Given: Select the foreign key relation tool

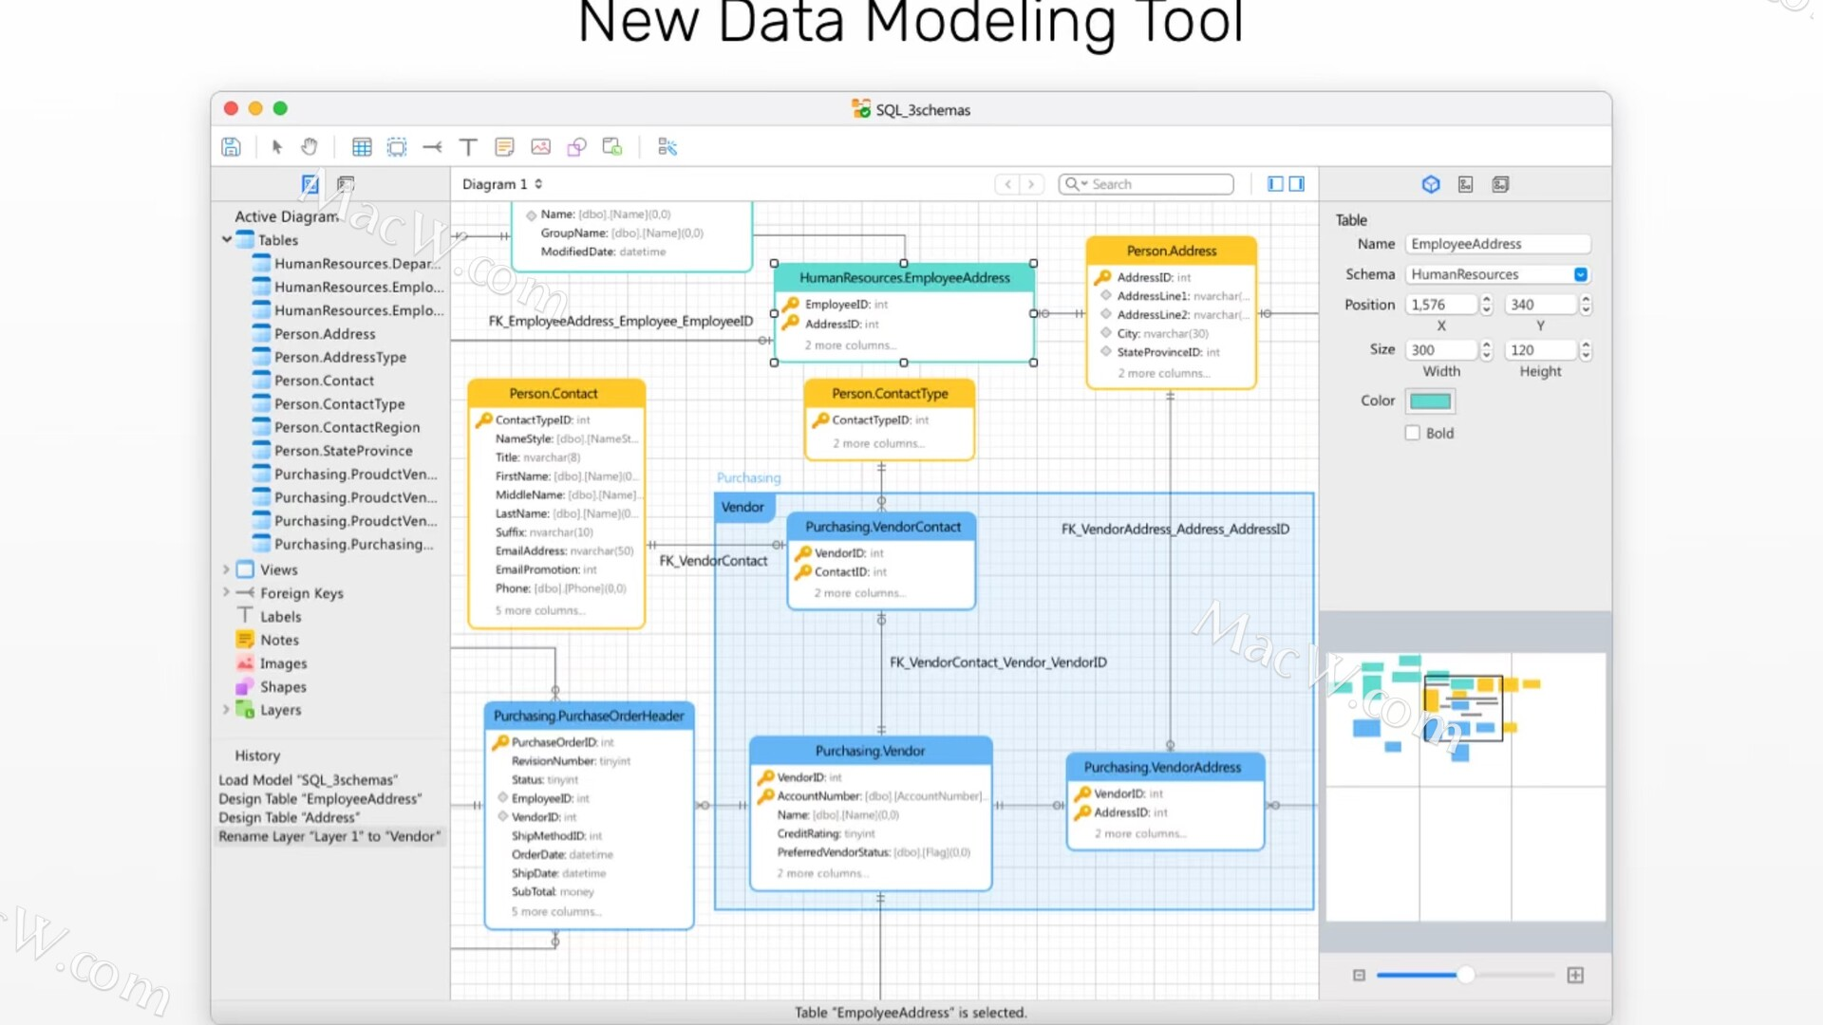Looking at the screenshot, I should pos(432,147).
